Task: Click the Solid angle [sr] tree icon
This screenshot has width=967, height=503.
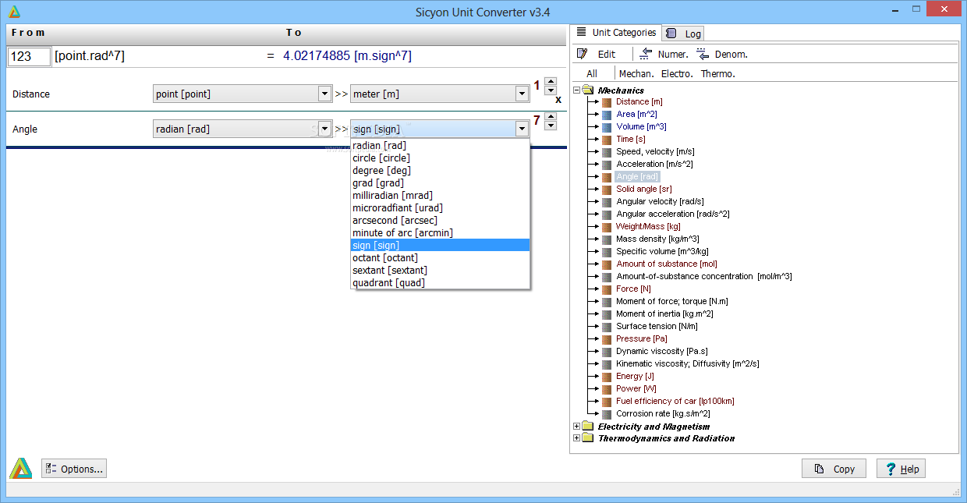Action: (x=606, y=189)
